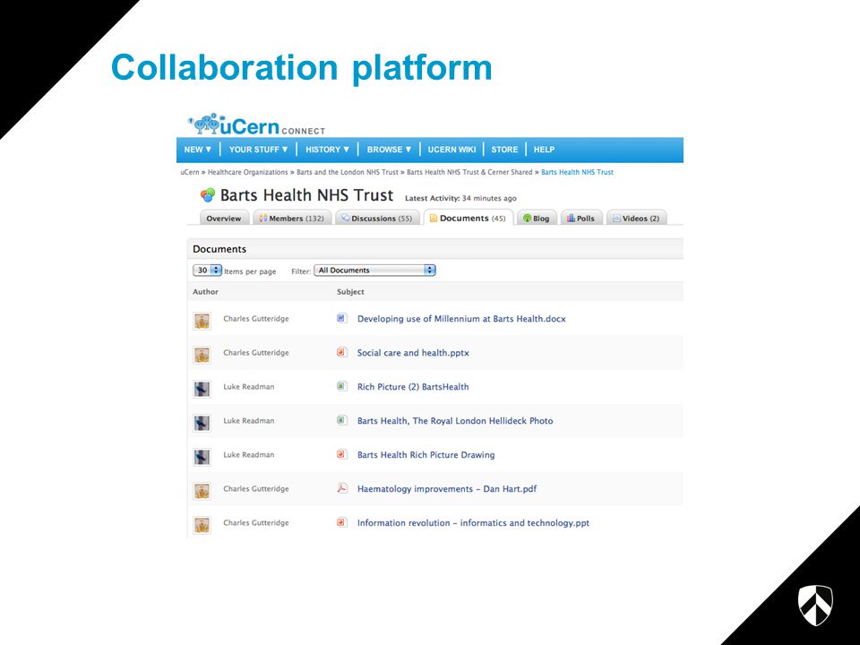Viewport: 860px width, 645px height.
Task: Click the PowerPoint icon for Social care and health.pptx
Action: coord(341,352)
